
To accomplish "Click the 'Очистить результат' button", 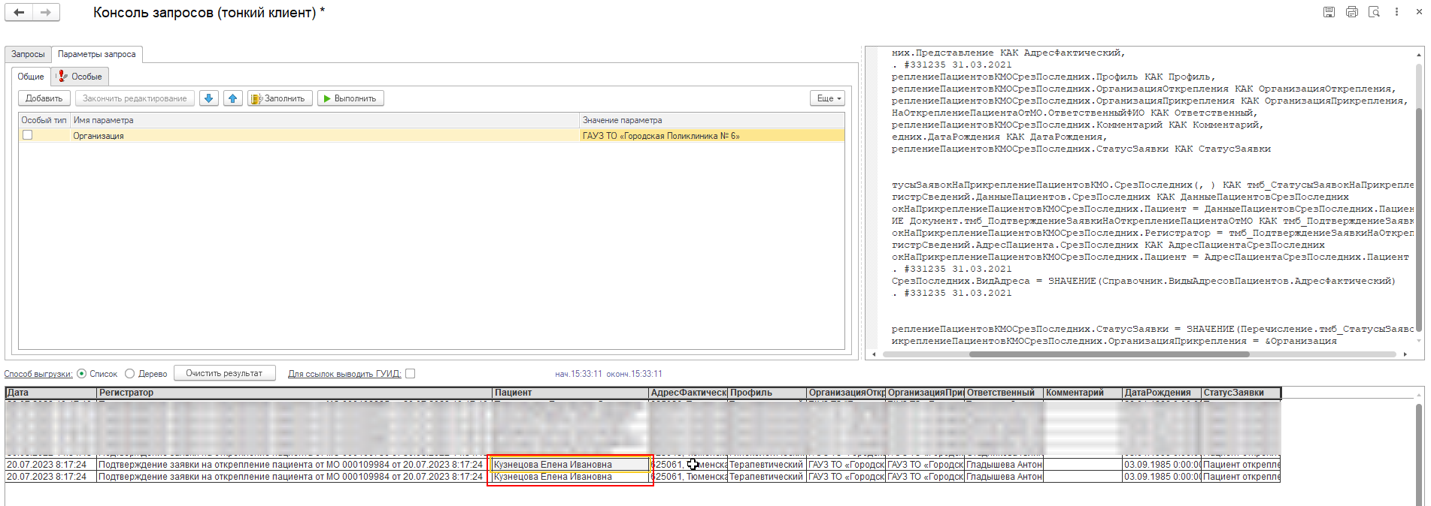I will tap(224, 373).
